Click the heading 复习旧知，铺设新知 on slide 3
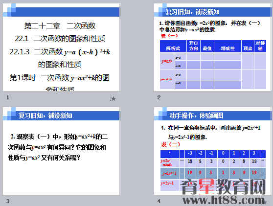 [x=45, y=115]
